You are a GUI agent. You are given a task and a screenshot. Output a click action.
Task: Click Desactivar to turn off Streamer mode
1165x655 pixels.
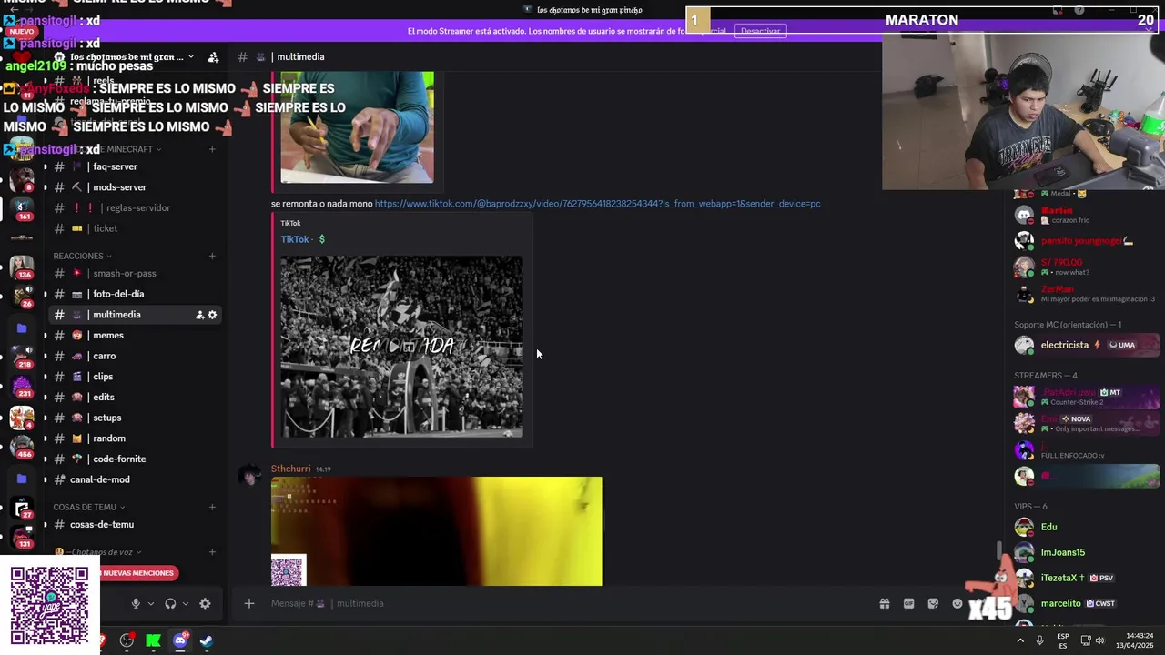760,31
